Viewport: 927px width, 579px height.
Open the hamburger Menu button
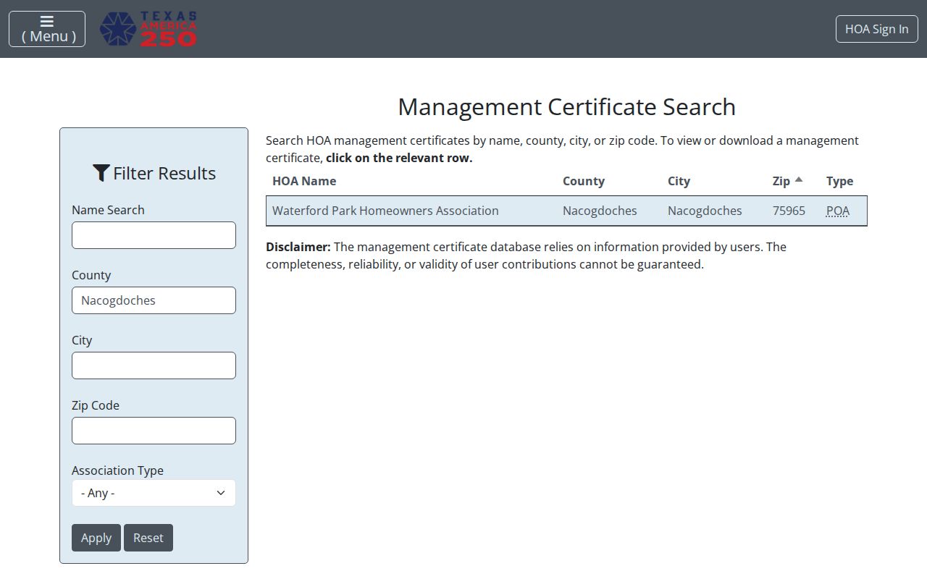(x=47, y=29)
